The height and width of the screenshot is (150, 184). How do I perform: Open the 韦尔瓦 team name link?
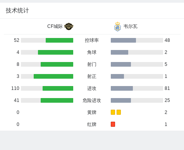coord(131,26)
